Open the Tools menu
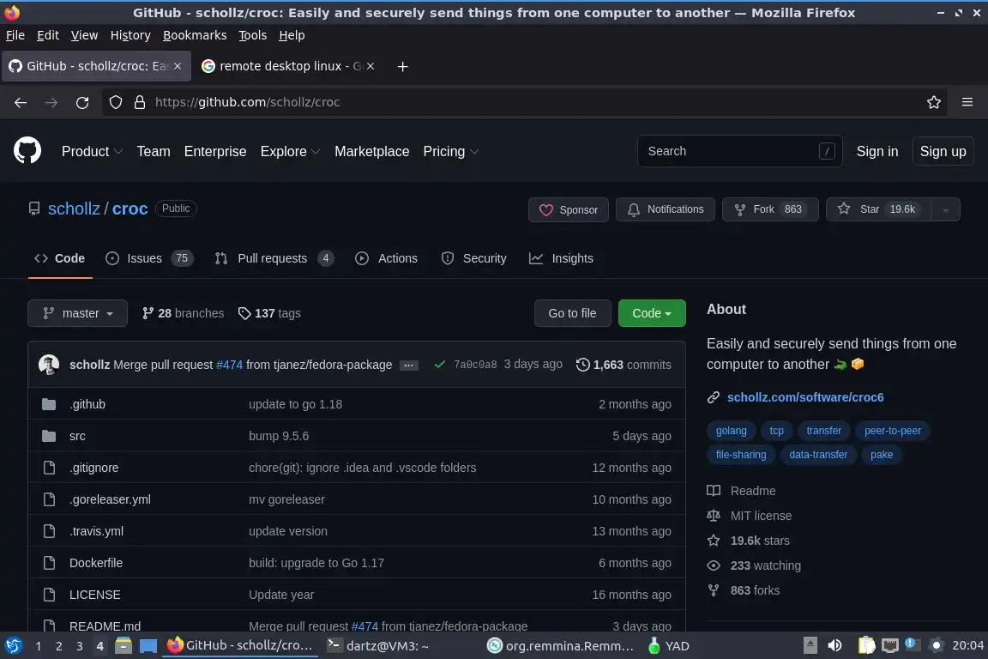This screenshot has height=659, width=988. [x=253, y=35]
